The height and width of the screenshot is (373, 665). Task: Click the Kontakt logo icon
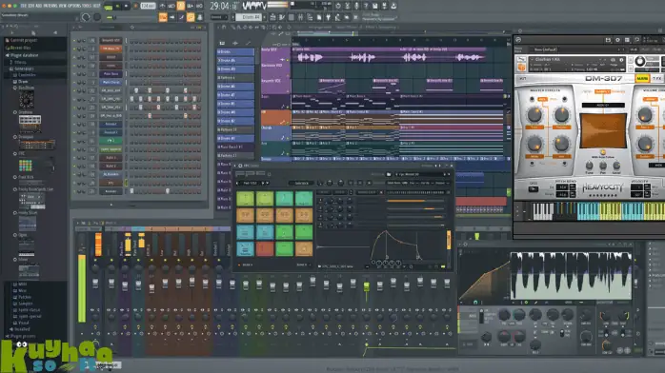tap(518, 40)
